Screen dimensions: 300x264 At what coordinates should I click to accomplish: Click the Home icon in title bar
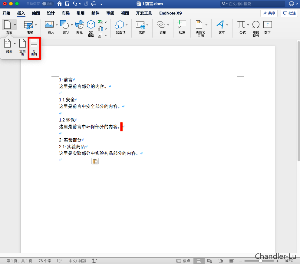point(60,4)
